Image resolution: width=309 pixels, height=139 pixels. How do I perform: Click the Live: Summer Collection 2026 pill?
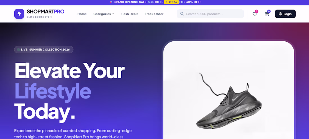44,50
